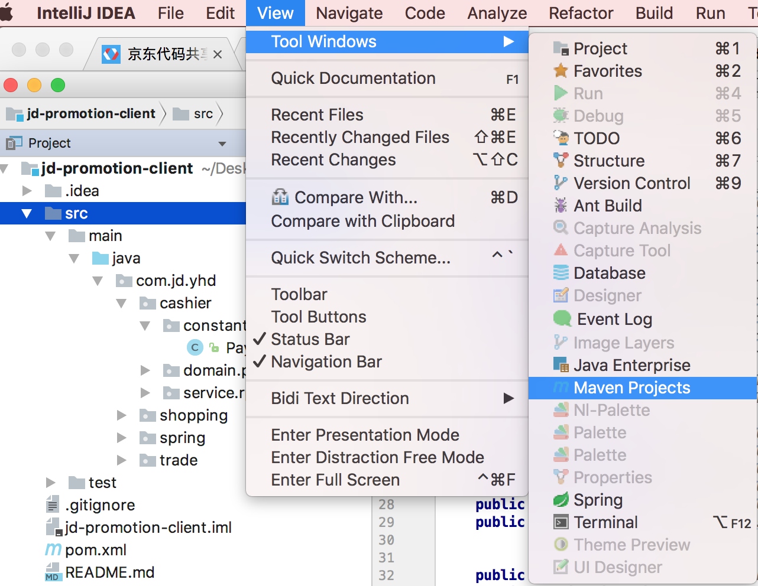Collapse the java folder arrow

pos(74,259)
